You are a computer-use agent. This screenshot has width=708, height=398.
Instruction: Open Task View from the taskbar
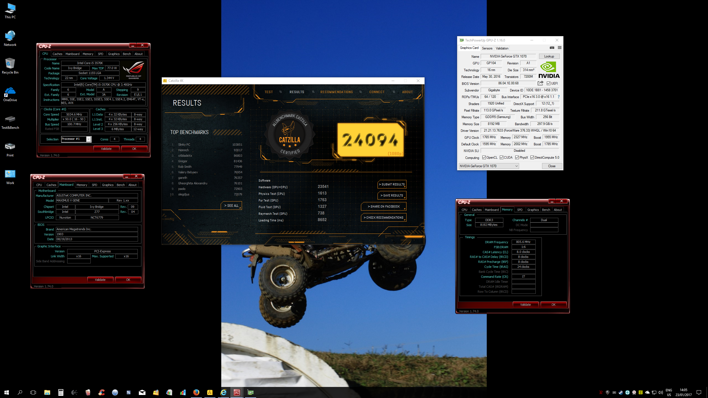33,392
